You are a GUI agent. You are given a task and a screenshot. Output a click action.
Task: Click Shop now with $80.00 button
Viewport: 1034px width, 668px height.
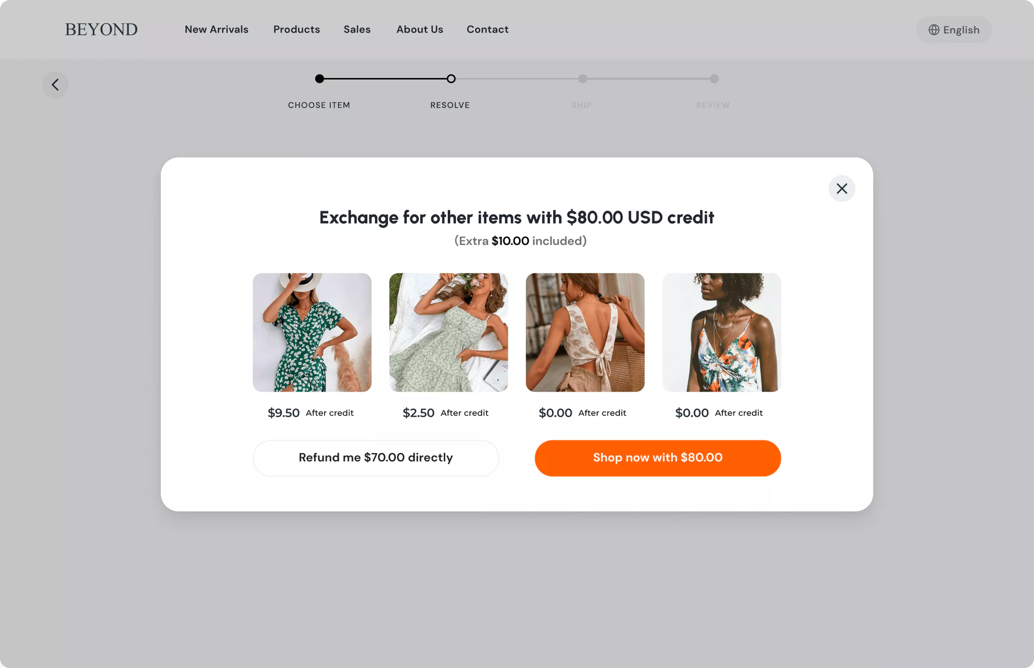coord(658,458)
